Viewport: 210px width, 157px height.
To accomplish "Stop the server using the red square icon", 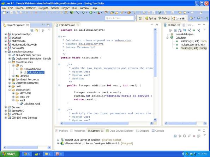I will click(x=194, y=136).
